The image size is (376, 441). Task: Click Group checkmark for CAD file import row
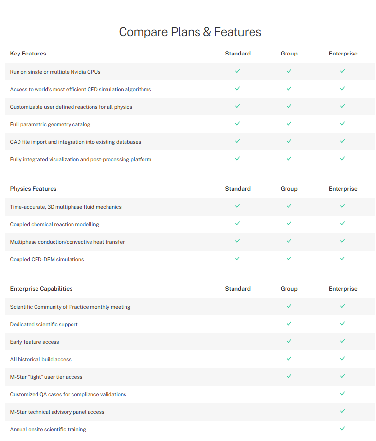(x=289, y=141)
